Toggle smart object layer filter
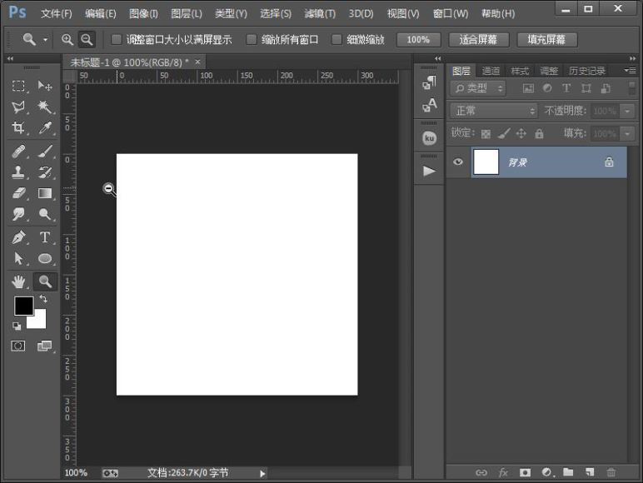This screenshot has height=483, width=643. (606, 88)
